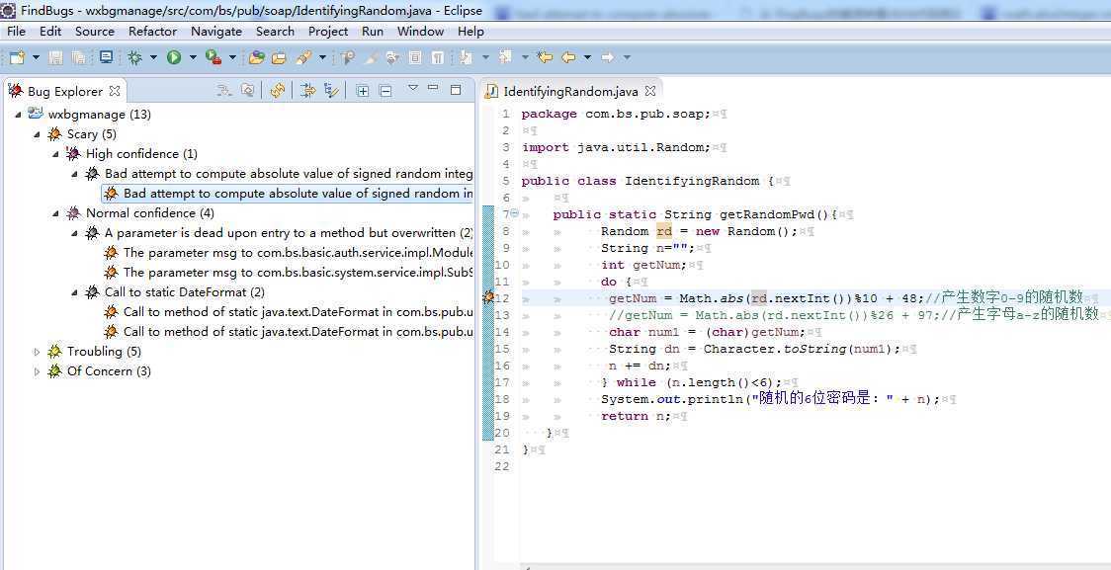Screen dimensions: 1111x570
Task: Click the New wizard toolbar icon
Action: pos(17,57)
